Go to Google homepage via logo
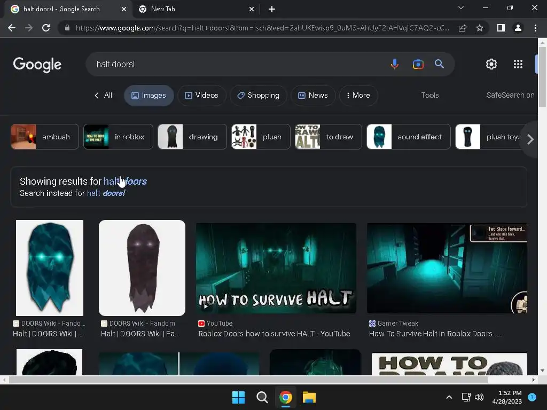The width and height of the screenshot is (547, 410). (37, 65)
